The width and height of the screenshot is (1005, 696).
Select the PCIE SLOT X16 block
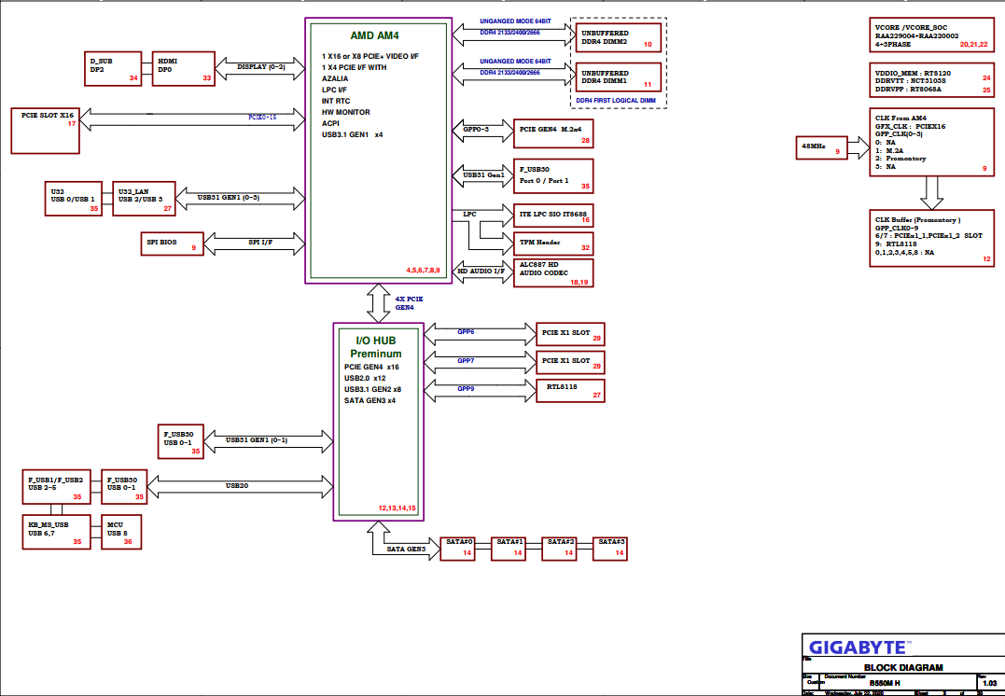tap(46, 131)
